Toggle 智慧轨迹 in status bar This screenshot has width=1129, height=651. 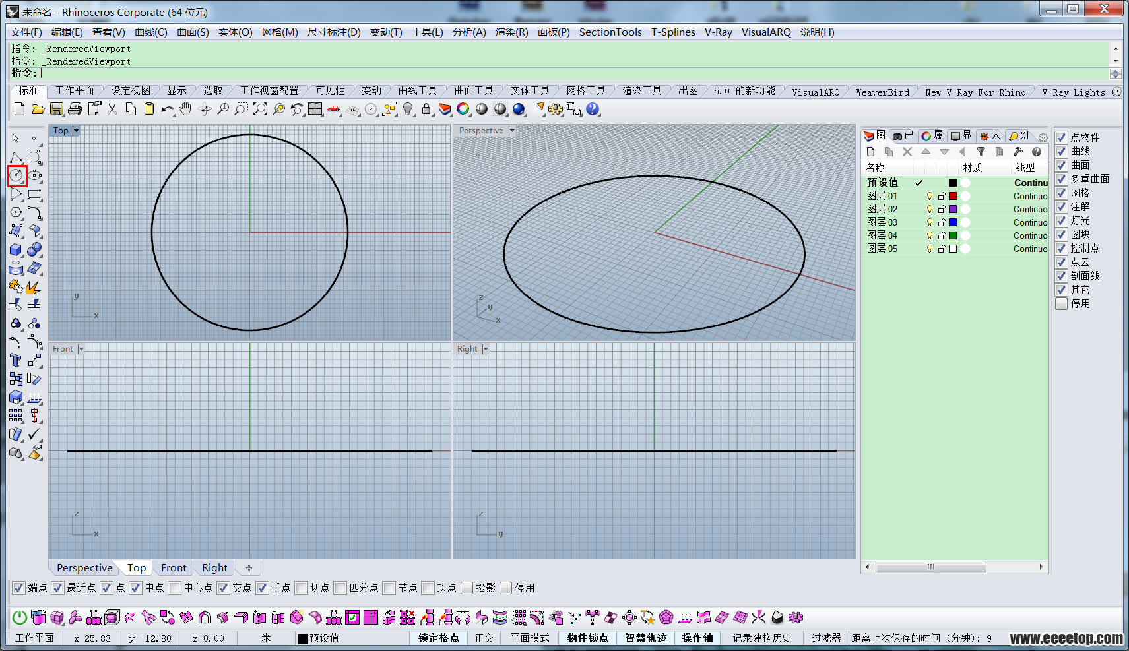point(646,638)
